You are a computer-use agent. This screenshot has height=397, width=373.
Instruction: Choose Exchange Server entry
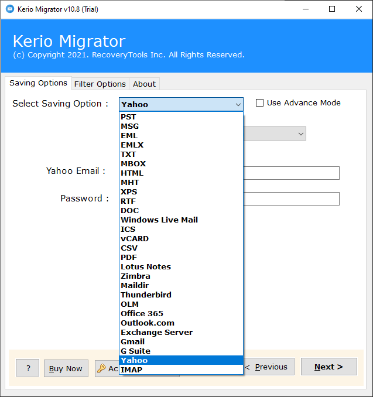181,333
